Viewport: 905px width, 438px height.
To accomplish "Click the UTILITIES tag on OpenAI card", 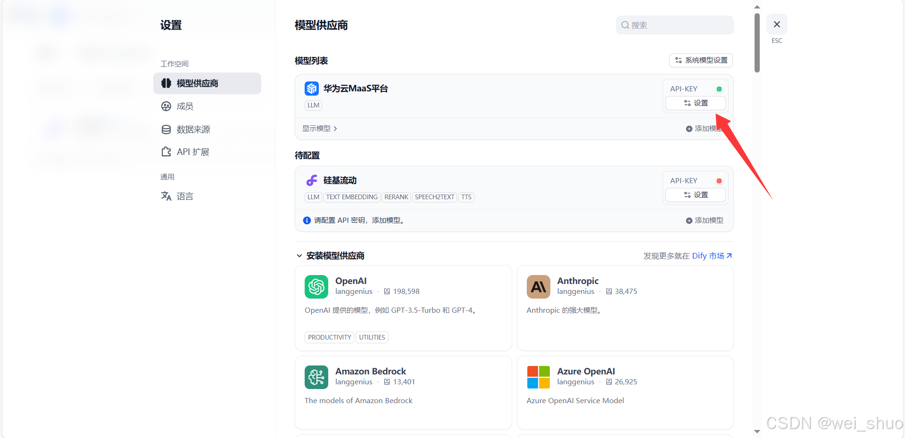I will 372,337.
